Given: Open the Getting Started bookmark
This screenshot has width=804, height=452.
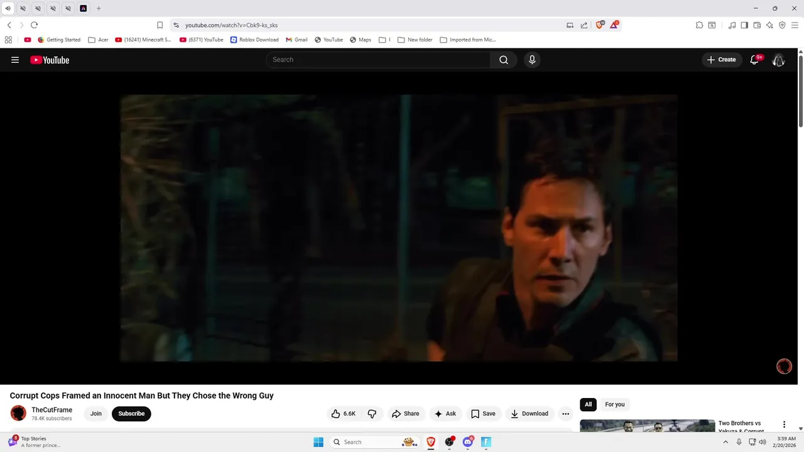Looking at the screenshot, I should [59, 40].
